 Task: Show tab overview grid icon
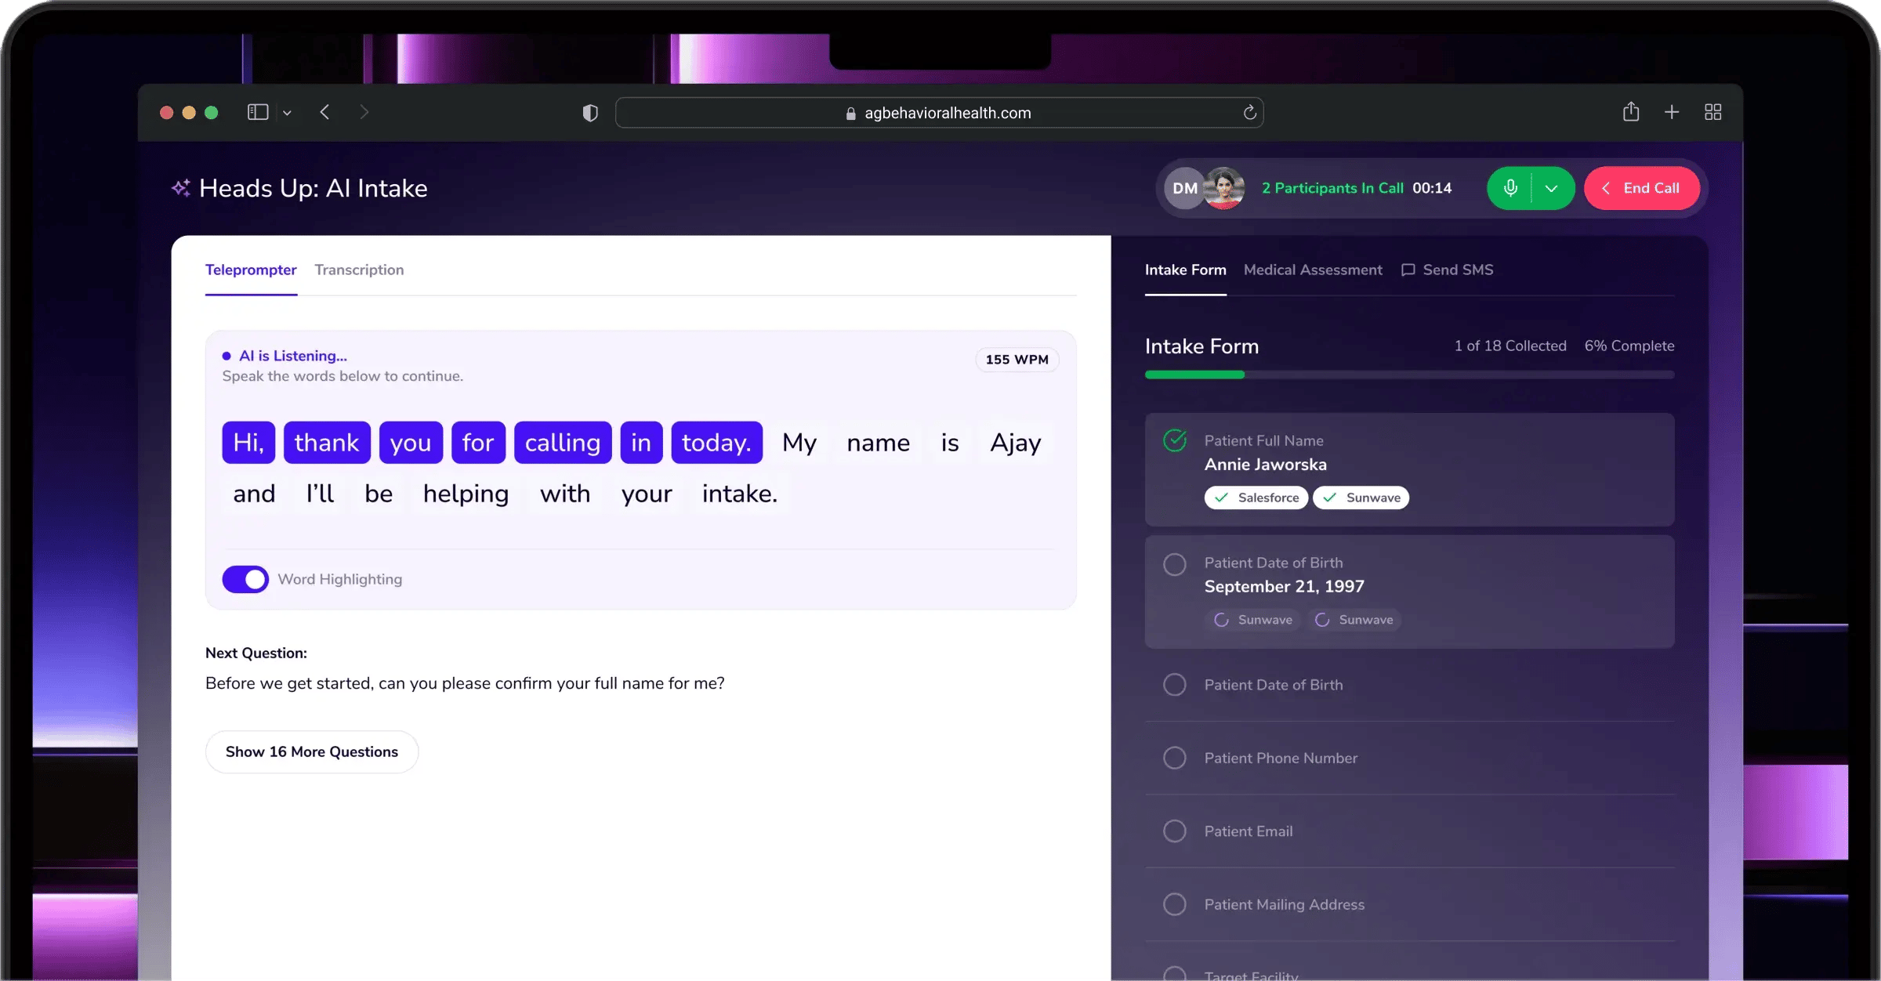coord(1713,112)
